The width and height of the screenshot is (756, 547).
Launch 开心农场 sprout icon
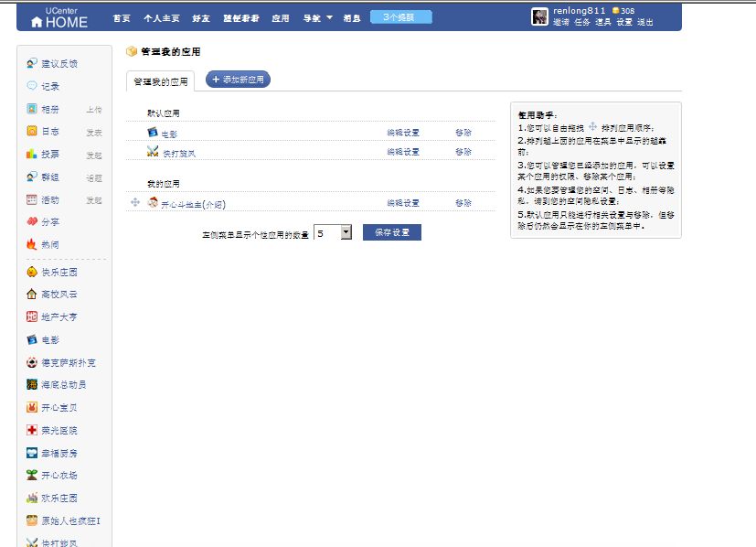tap(32, 475)
